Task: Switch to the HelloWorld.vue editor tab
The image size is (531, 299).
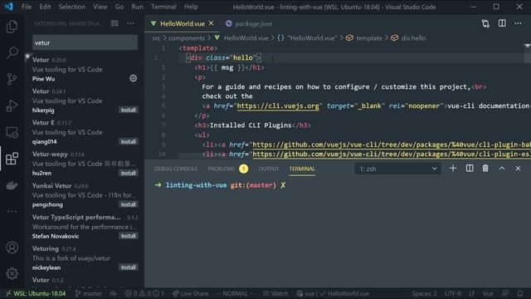Action: 183,23
